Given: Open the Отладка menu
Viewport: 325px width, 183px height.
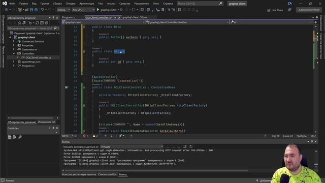Looking at the screenshot, I should coord(71,4).
